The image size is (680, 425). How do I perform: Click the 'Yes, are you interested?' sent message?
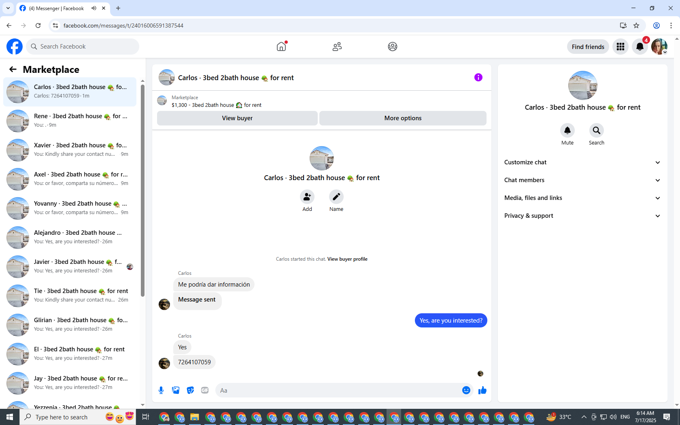point(451,321)
